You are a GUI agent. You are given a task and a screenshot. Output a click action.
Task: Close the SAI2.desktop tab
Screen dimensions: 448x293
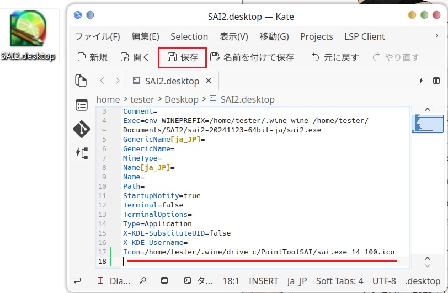(209, 81)
